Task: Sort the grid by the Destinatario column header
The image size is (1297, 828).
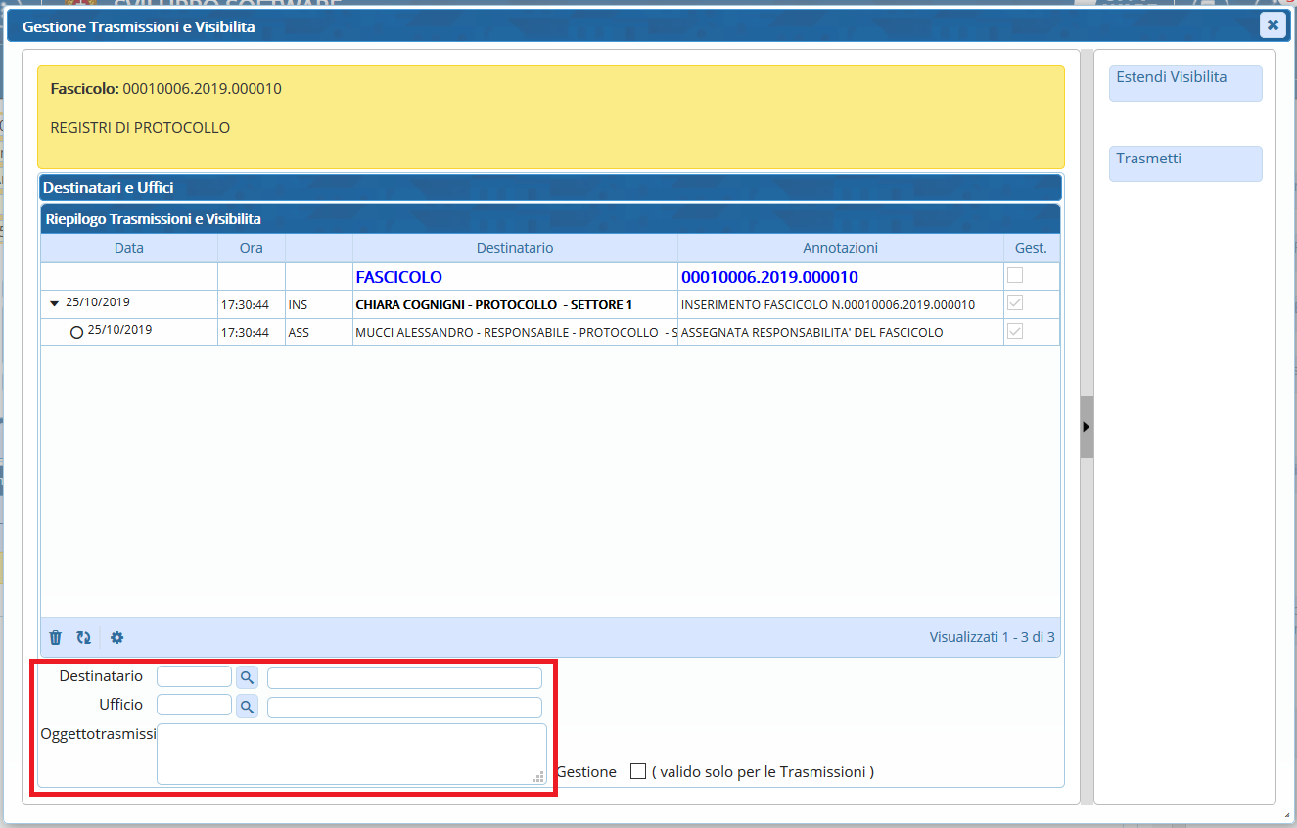Action: click(x=515, y=248)
